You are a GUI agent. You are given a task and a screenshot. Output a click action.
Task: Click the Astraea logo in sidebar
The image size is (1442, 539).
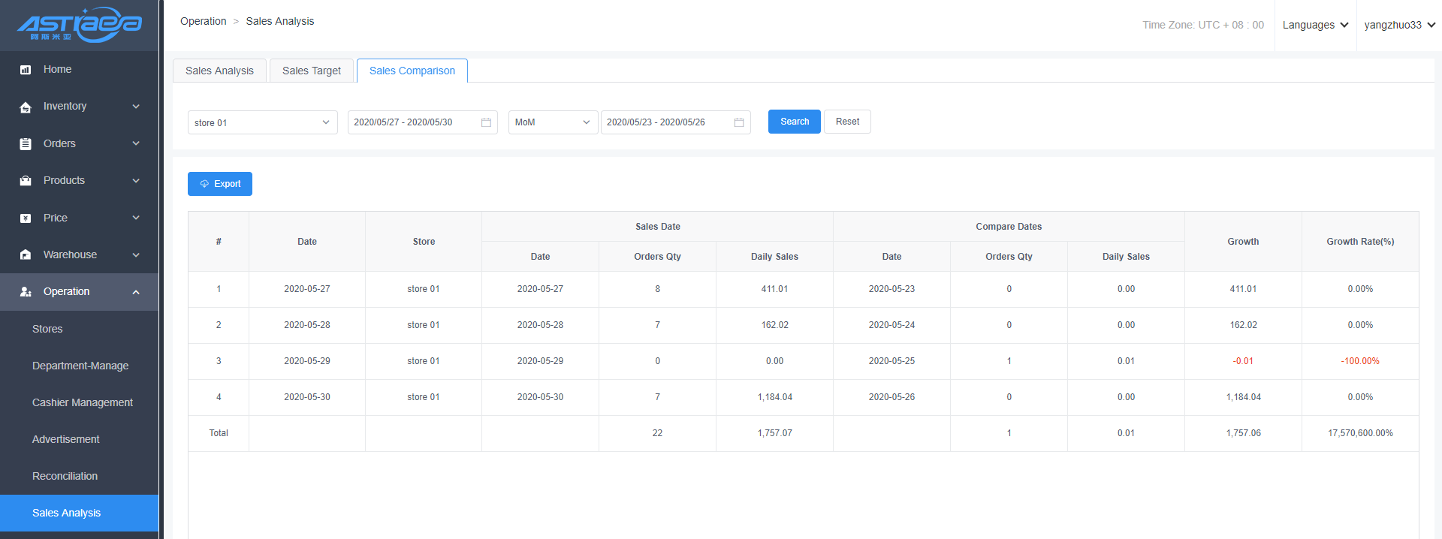coord(79,25)
